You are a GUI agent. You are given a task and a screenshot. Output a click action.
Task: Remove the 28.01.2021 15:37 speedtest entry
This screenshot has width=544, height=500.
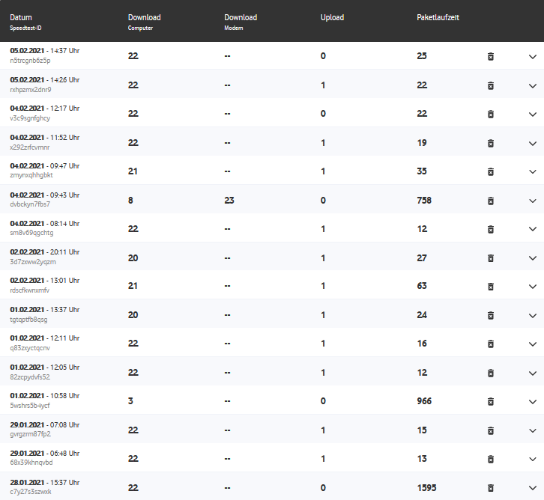[x=491, y=487]
